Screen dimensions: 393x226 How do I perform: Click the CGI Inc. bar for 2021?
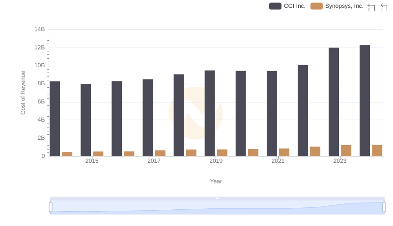272,114
